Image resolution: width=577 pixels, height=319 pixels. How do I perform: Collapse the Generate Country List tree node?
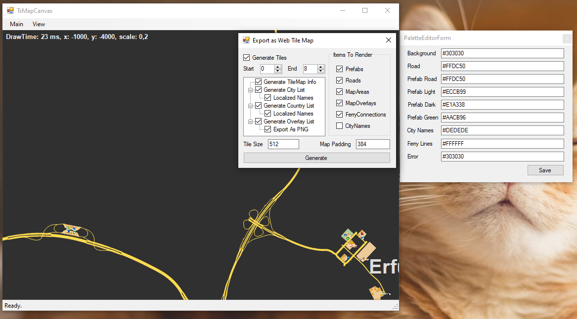[x=251, y=106]
